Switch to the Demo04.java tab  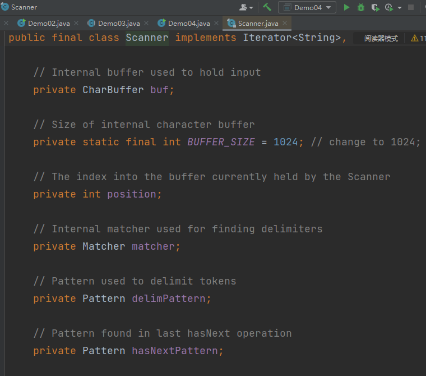click(189, 24)
